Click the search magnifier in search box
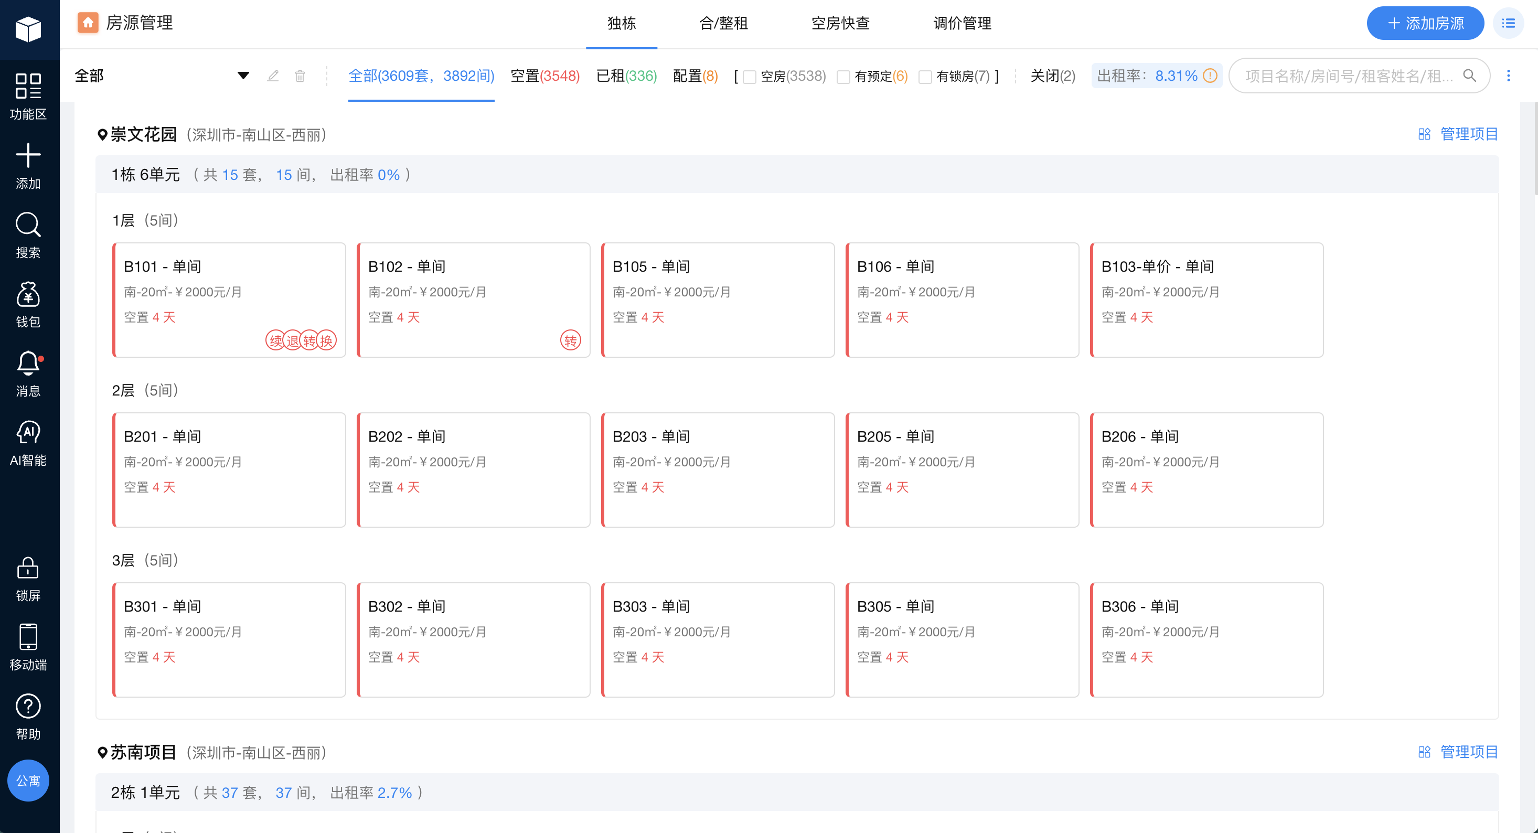Image resolution: width=1538 pixels, height=833 pixels. point(1469,76)
